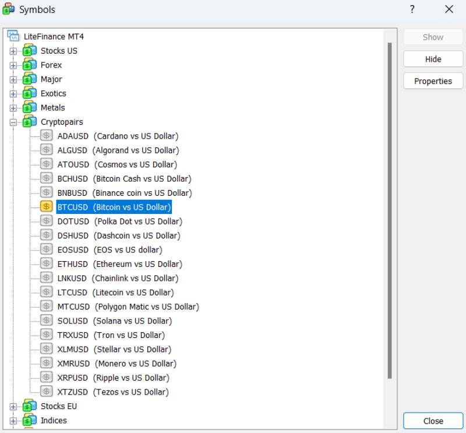Open Properties for the selected symbol
Viewport: 466px width, 433px height.
coord(433,81)
